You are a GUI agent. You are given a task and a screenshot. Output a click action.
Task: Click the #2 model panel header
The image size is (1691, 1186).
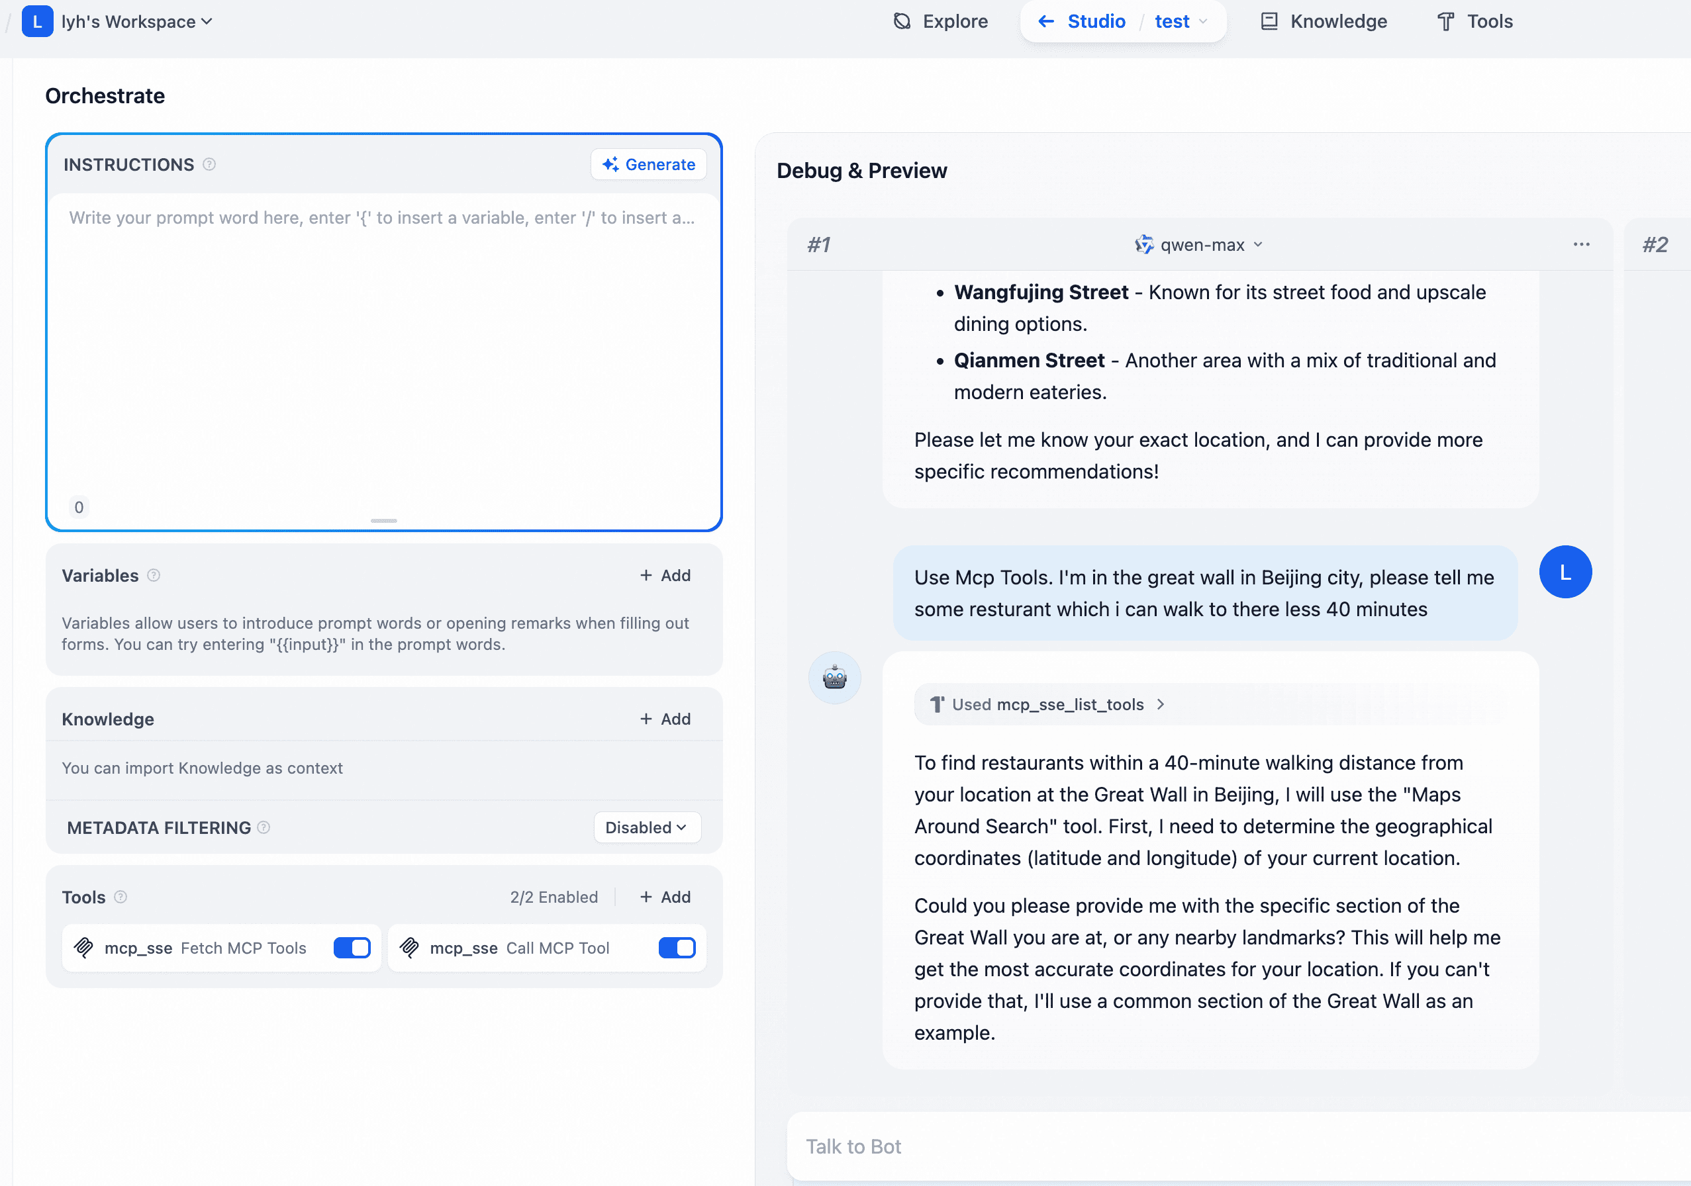tap(1656, 244)
